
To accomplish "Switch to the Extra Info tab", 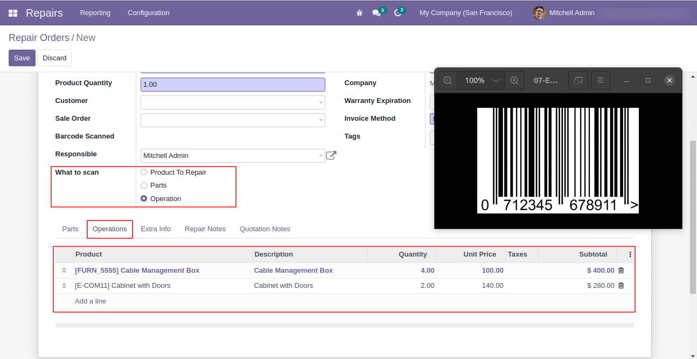I will [x=156, y=229].
